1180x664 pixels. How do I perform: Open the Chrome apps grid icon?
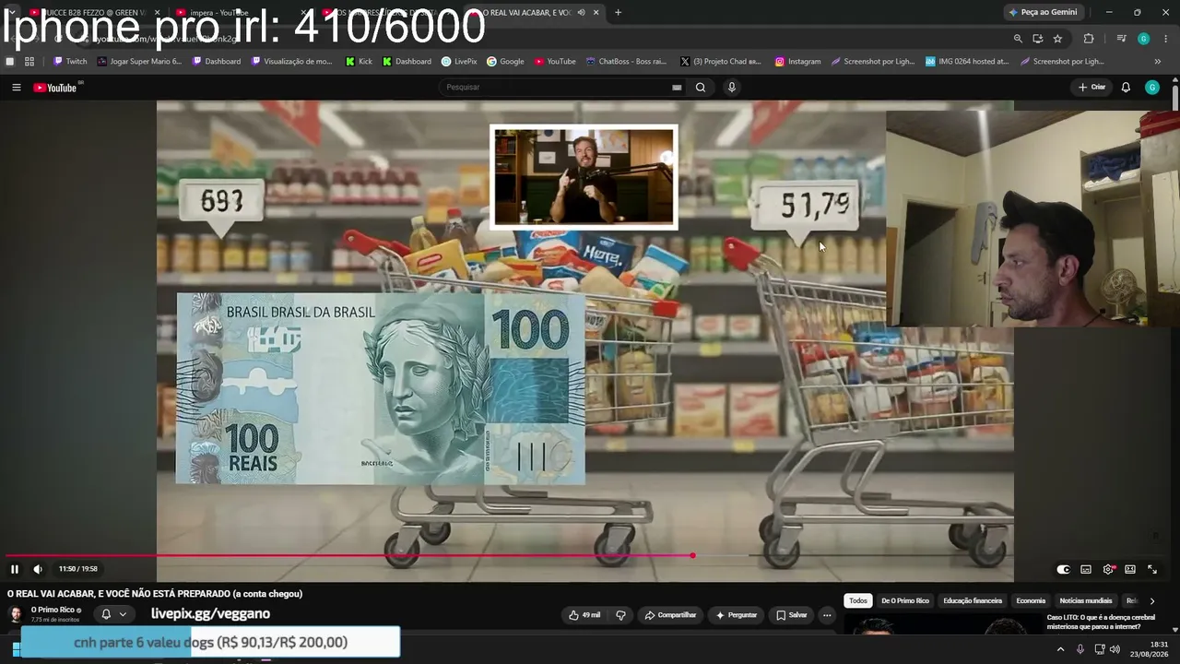tap(29, 62)
